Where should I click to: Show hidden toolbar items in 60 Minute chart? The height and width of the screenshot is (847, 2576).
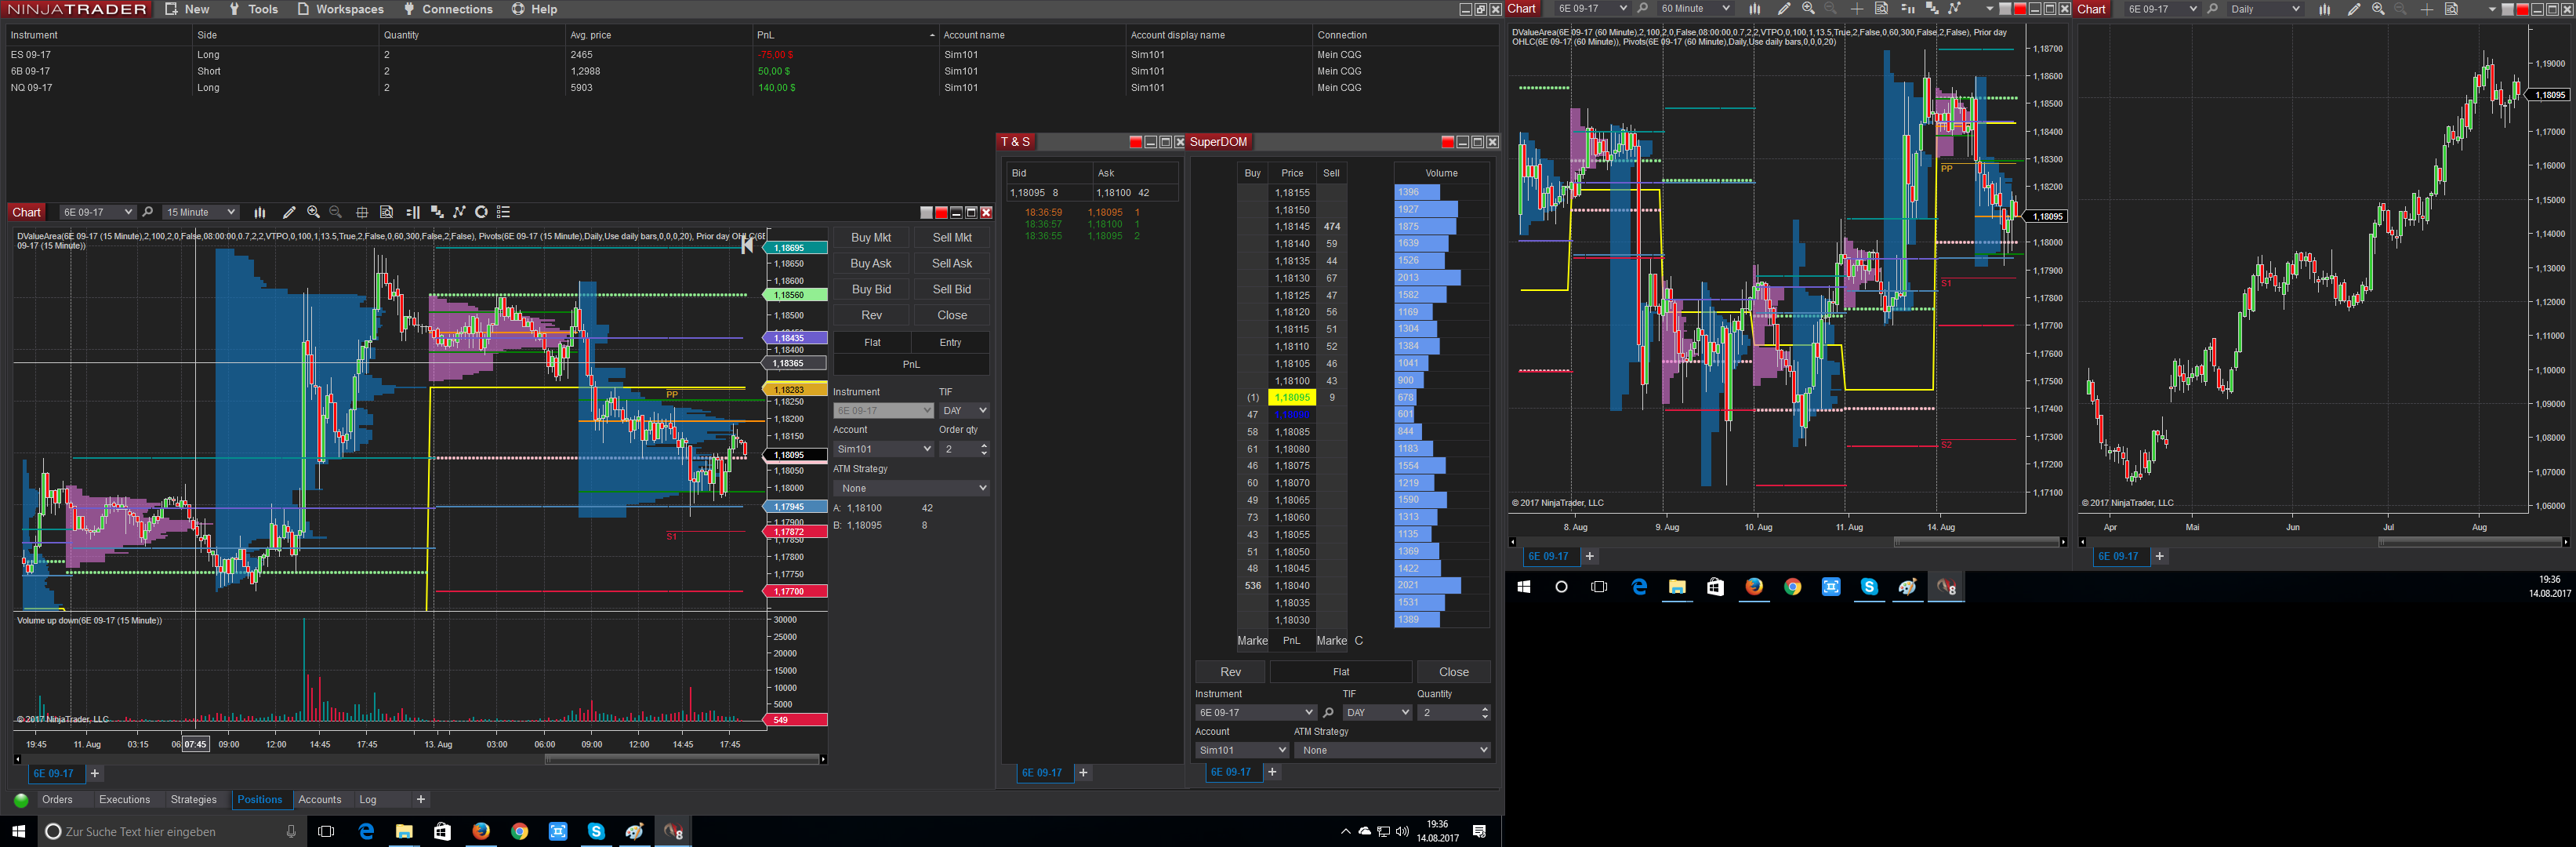[1989, 9]
